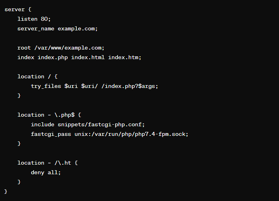Viewport: 279px width, 201px height.
Task: Click the php7.4-fpm.sock unix socket path
Action: click(130, 134)
